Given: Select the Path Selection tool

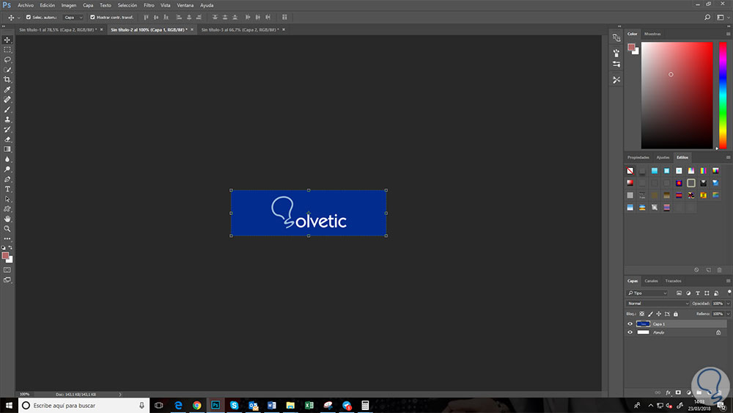Looking at the screenshot, I should pyautogui.click(x=7, y=200).
